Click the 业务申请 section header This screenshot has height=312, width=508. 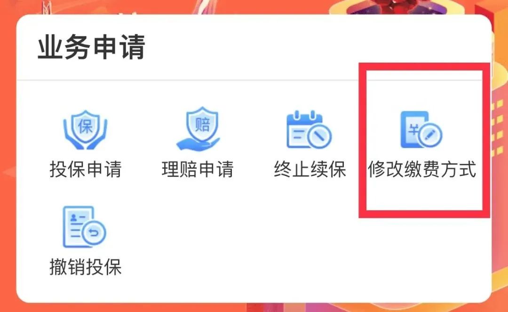click(91, 48)
